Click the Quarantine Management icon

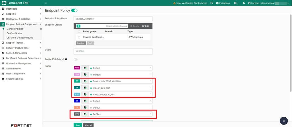(x=3, y=63)
